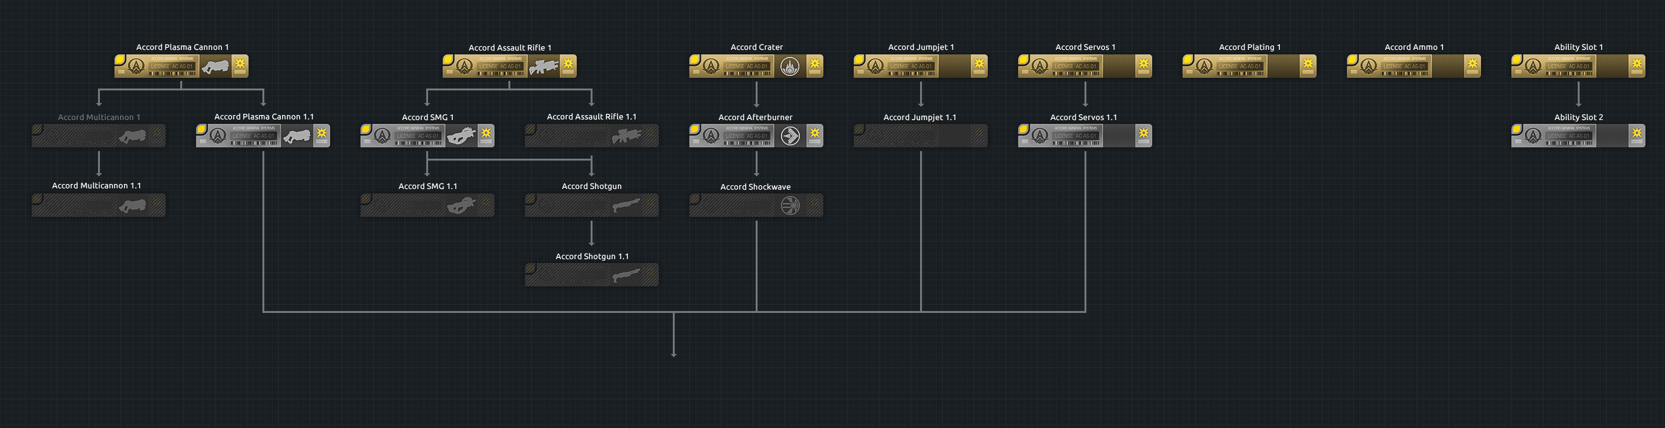Click the yellow corner tag on Ability Slot 1
Viewport: 1665px width, 428px height.
(1516, 59)
